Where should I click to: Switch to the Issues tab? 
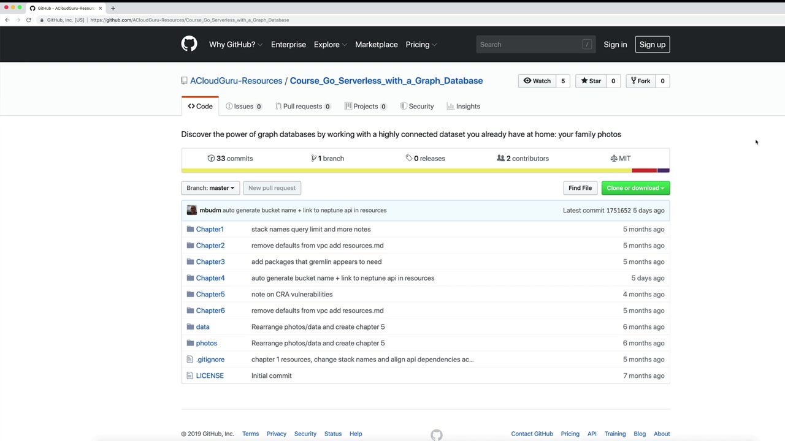243,107
